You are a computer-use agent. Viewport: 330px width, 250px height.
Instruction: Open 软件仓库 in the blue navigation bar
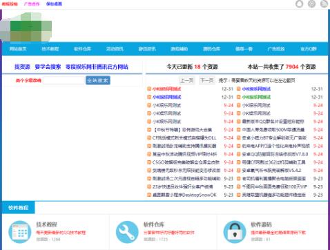click(82, 49)
